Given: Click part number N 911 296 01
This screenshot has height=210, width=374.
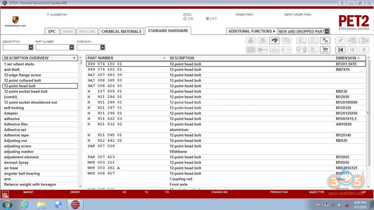Looking at the screenshot, I should (x=105, y=102).
